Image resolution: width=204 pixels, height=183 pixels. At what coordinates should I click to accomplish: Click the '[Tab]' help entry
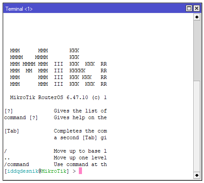(x=12, y=131)
